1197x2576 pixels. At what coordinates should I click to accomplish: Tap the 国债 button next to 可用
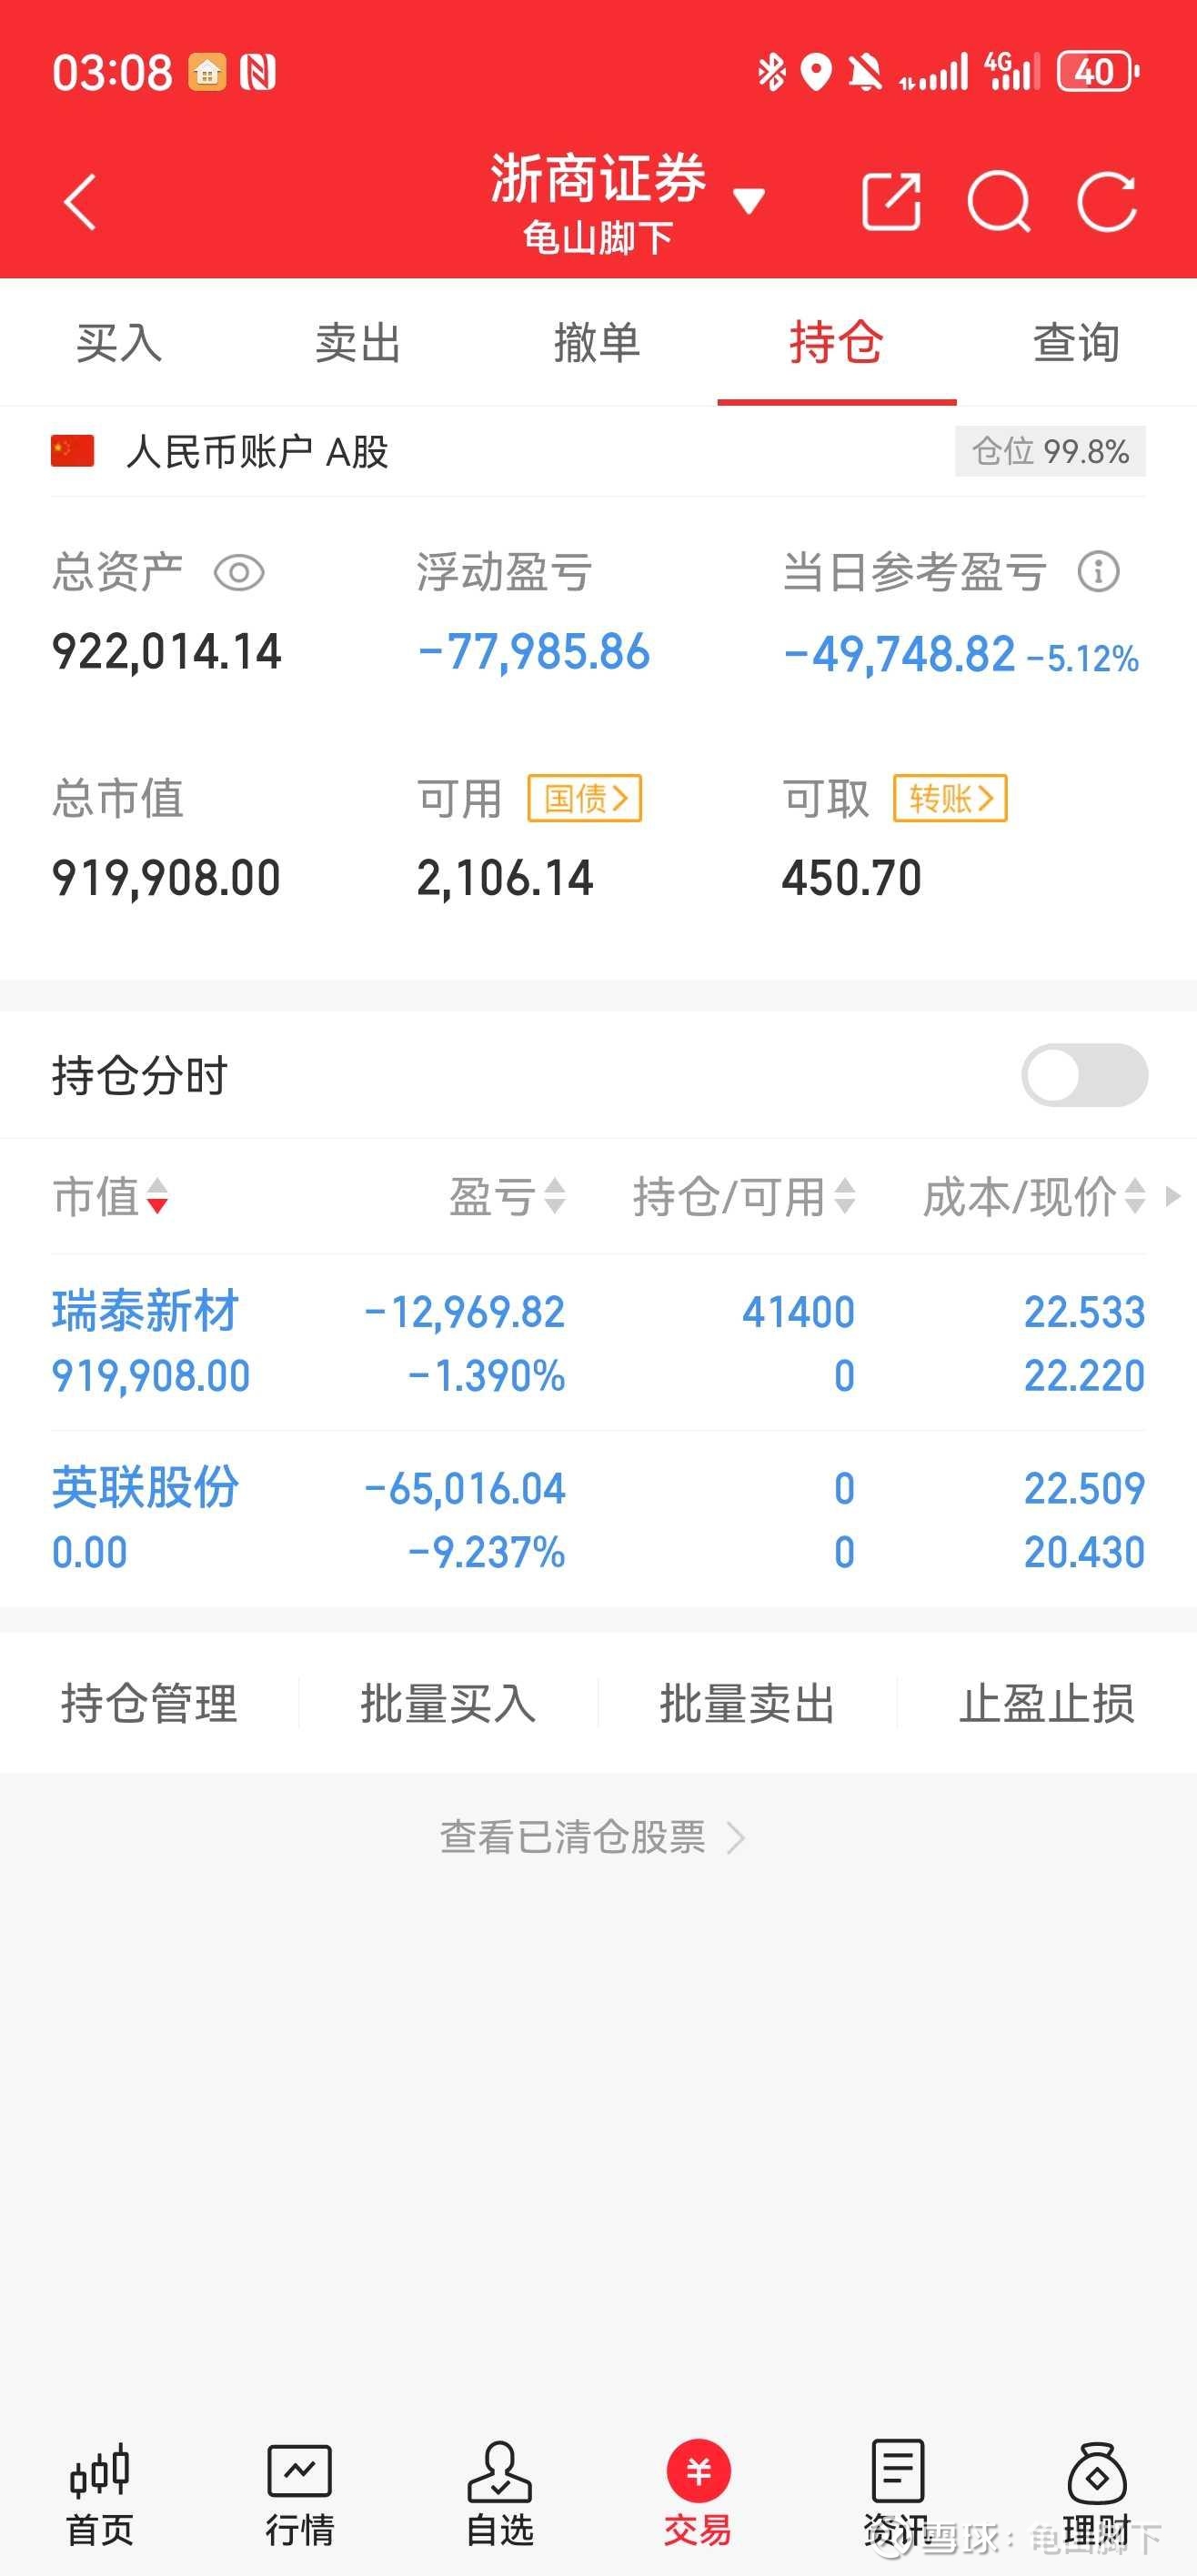coord(585,799)
